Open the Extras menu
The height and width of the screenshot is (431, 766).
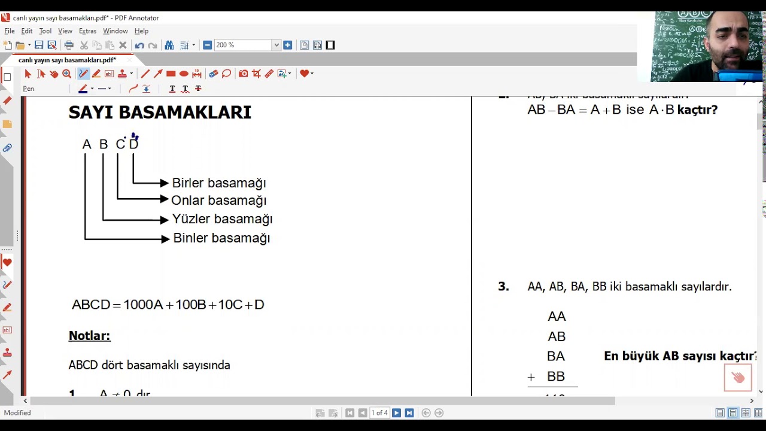(x=87, y=31)
